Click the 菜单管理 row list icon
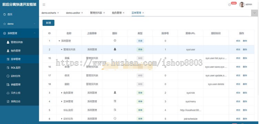The height and width of the screenshot is (124, 259). click(115, 101)
